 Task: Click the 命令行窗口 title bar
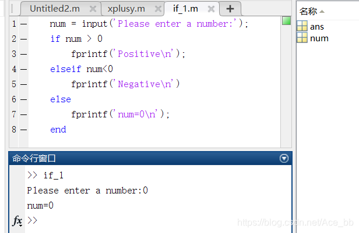pyautogui.click(x=150, y=158)
